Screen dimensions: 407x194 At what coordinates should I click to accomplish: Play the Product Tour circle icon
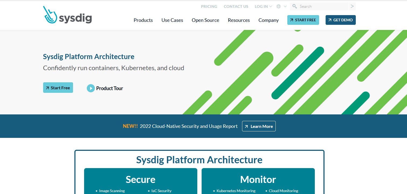coord(91,88)
